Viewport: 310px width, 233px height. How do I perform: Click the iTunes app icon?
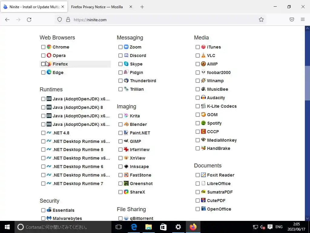[203, 47]
